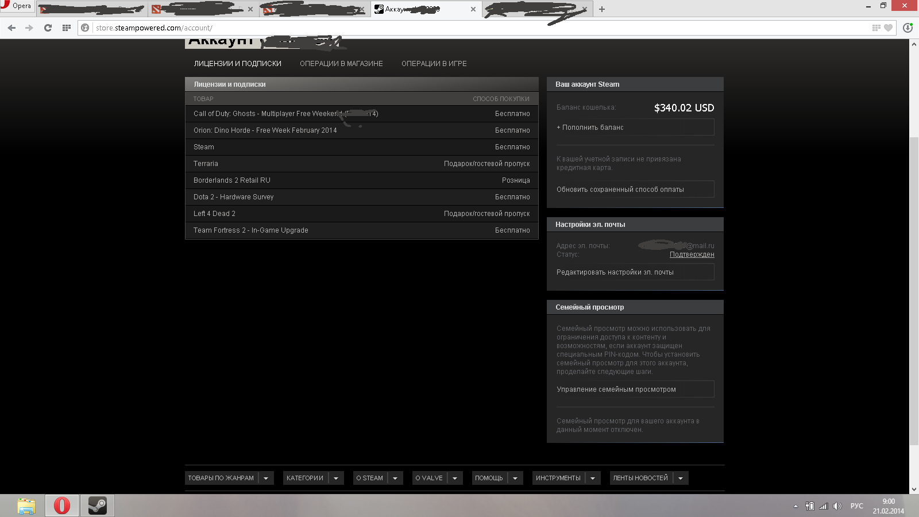Click the $340.02 USD wallet balance
The height and width of the screenshot is (517, 919).
click(x=684, y=108)
